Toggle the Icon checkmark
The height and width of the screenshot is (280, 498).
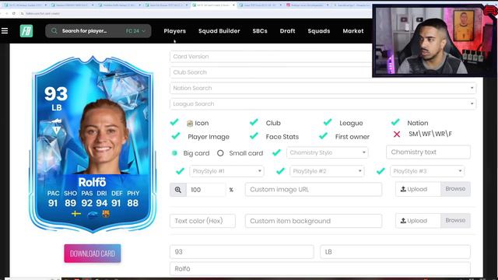point(174,122)
